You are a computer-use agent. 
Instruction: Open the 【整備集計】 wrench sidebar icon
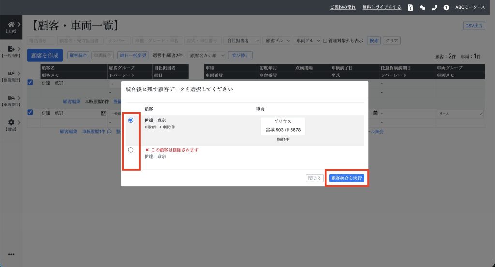point(11,74)
